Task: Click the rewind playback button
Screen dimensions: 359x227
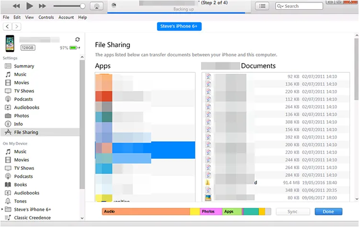Action: pos(16,6)
